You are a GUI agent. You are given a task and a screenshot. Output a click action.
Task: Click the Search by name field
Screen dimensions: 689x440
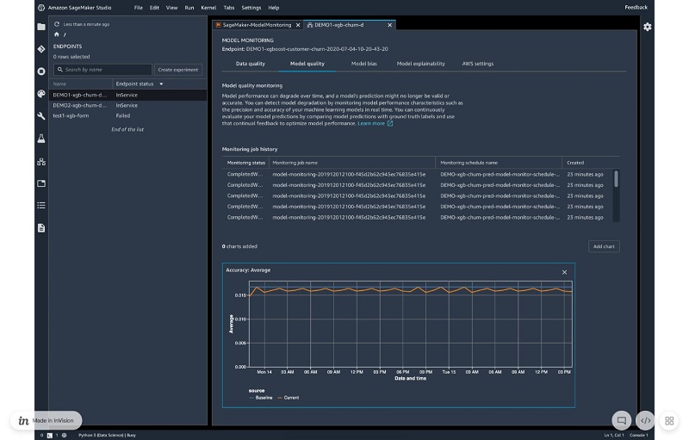click(x=103, y=70)
